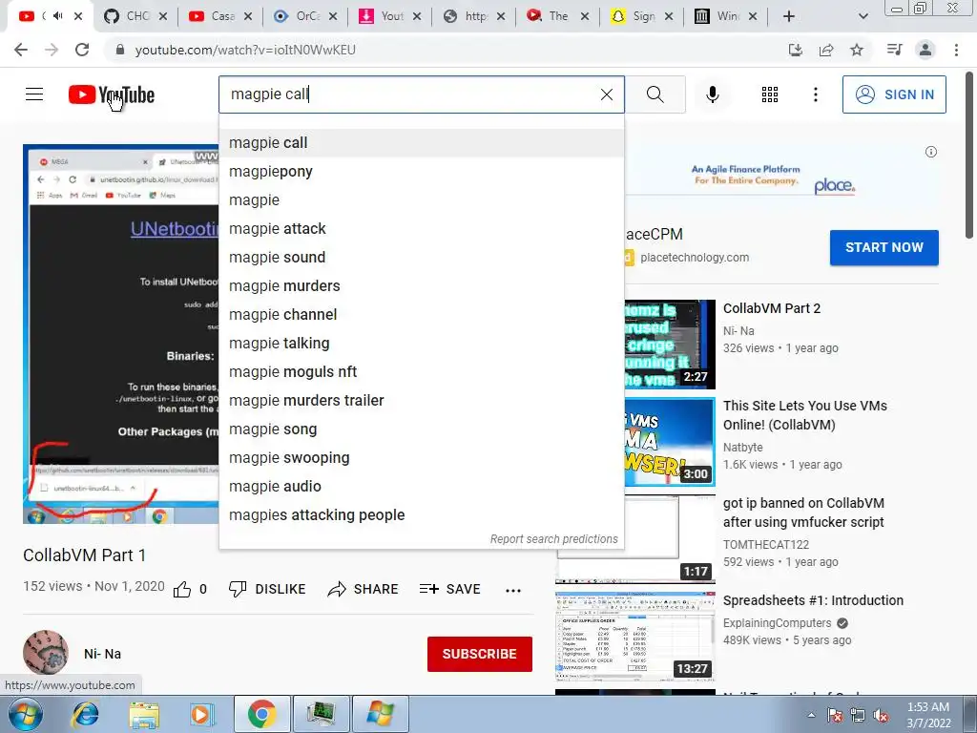Open Spreadsheets #1: Introduction thumbnail

coord(634,637)
